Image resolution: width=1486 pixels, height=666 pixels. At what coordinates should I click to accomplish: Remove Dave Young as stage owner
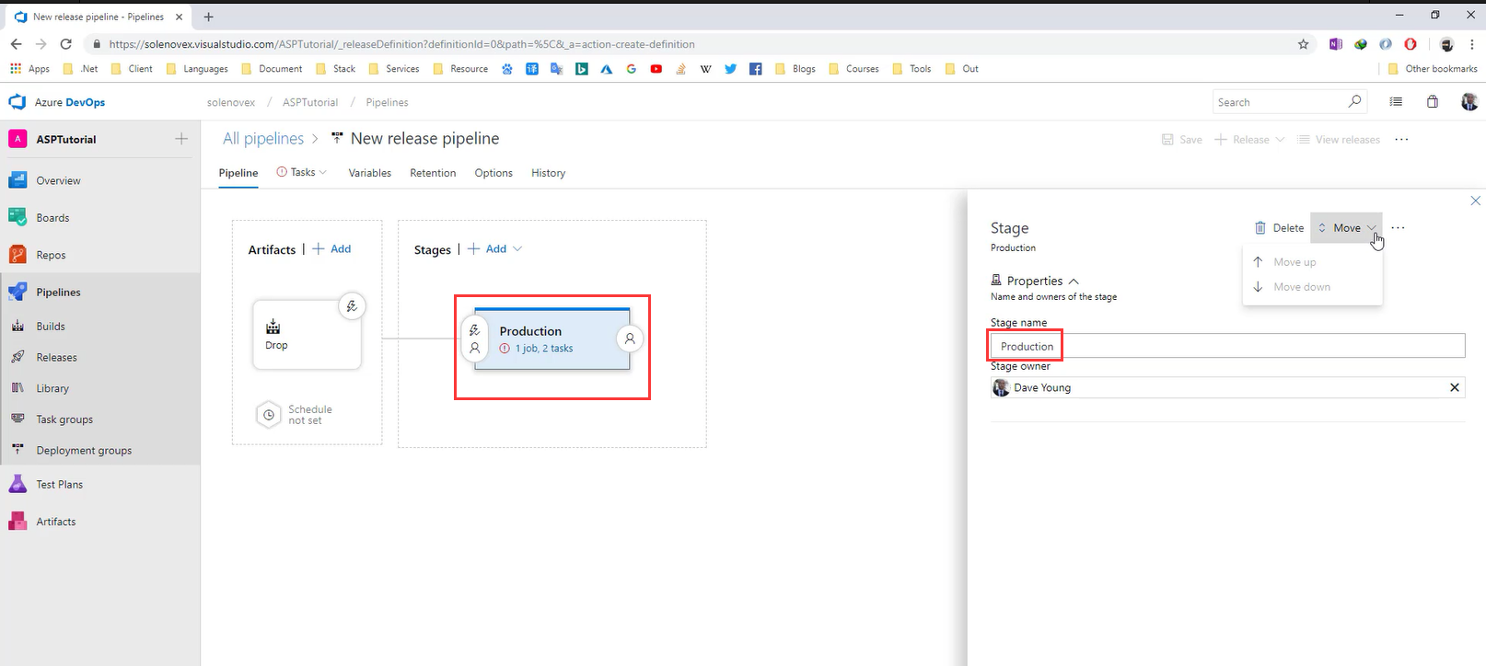coord(1454,387)
